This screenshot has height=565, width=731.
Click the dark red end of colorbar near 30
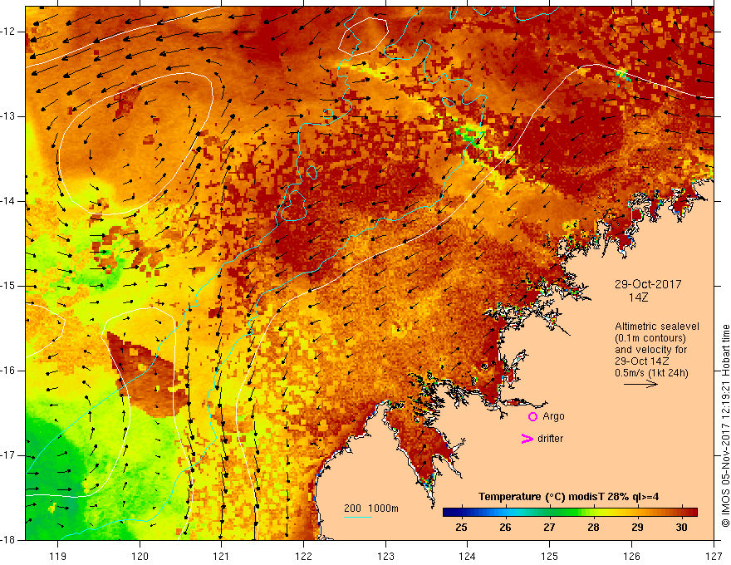point(689,513)
